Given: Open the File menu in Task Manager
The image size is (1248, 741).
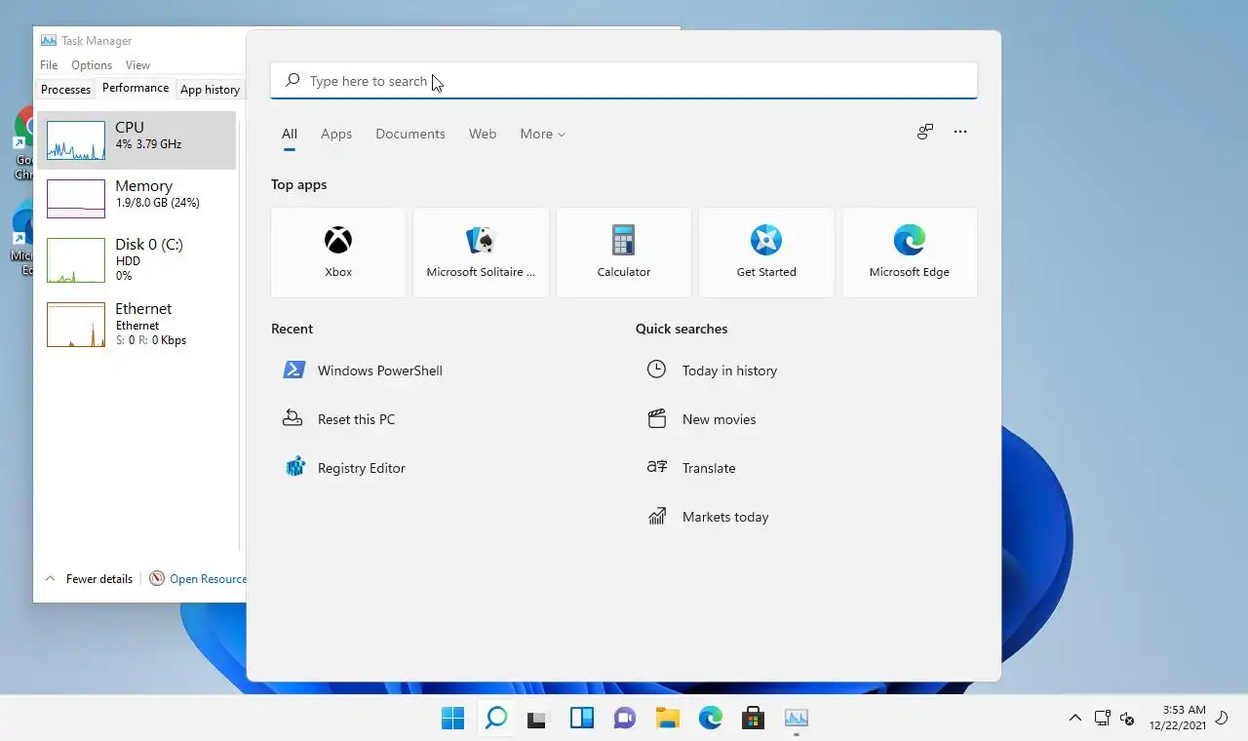Looking at the screenshot, I should [49, 65].
